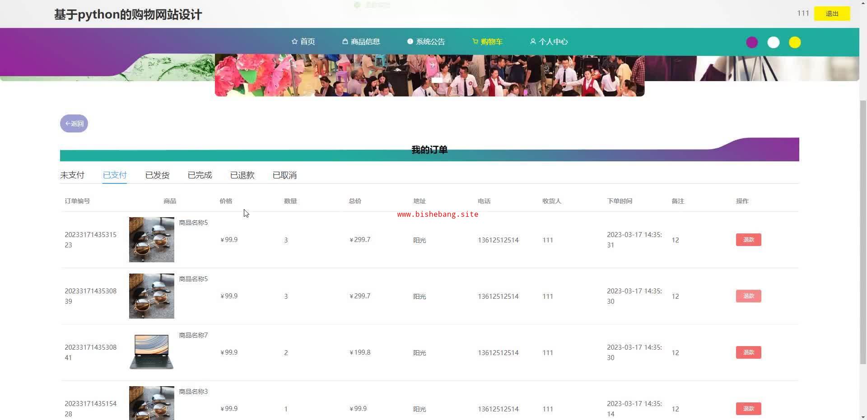The width and height of the screenshot is (867, 420).
Task: Click the 总价 column header
Action: point(355,201)
